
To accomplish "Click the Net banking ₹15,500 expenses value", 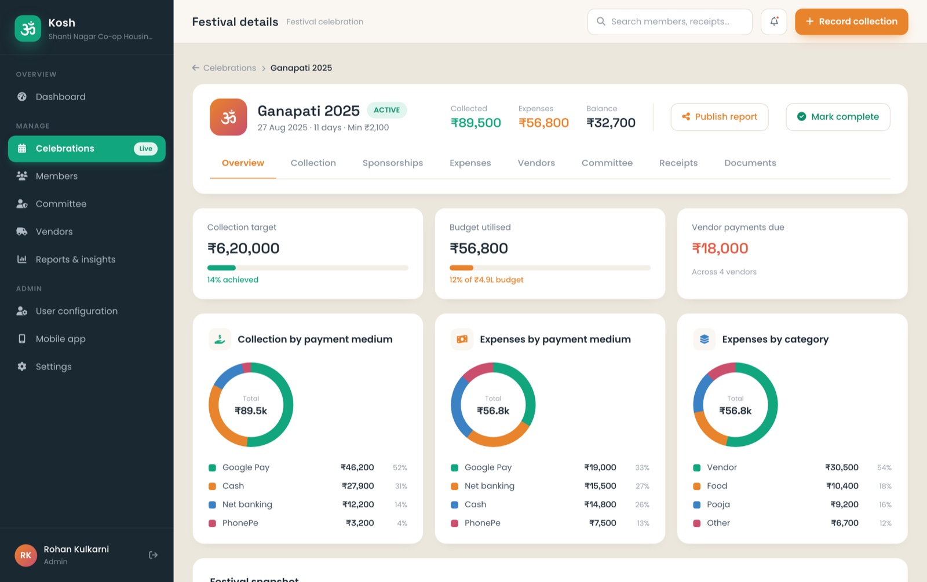I will [600, 486].
